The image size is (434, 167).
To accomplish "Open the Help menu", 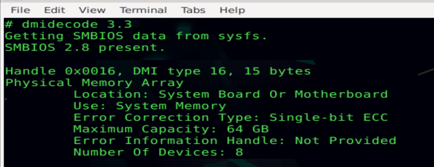I will (232, 10).
